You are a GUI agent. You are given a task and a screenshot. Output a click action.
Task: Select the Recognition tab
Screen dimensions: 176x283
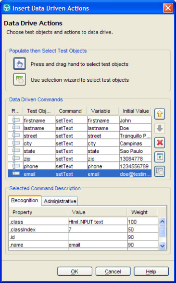(25, 200)
